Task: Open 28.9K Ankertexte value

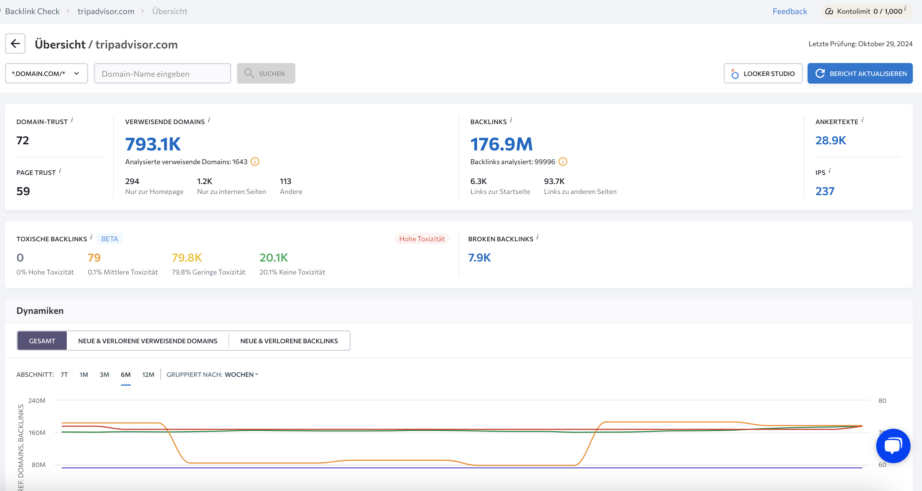Action: (830, 141)
